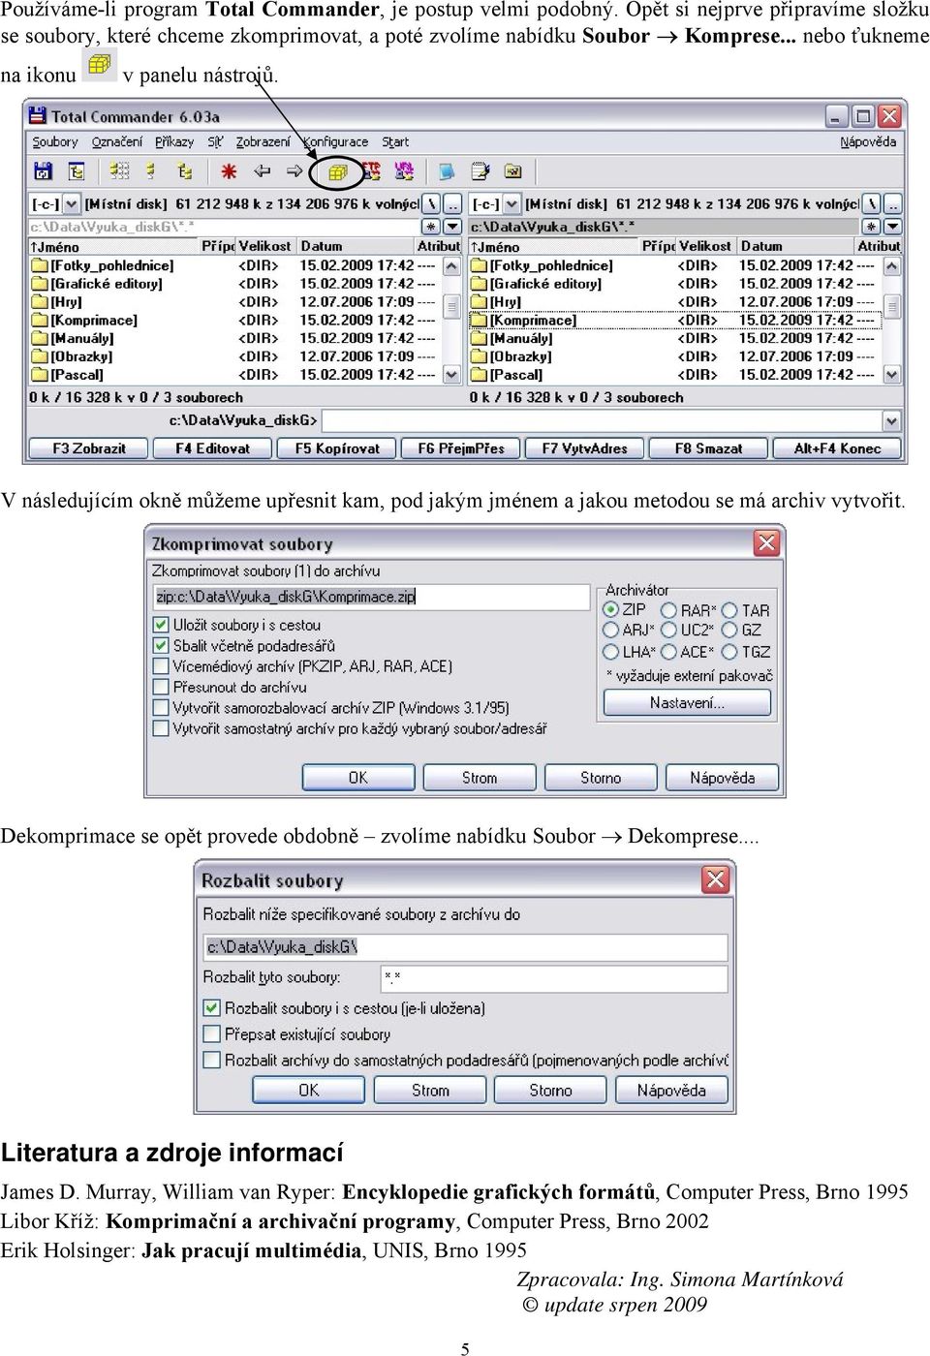This screenshot has width=930, height=1356.
Task: Click the second toolbar icon beside the floppy
Action: click(77, 171)
